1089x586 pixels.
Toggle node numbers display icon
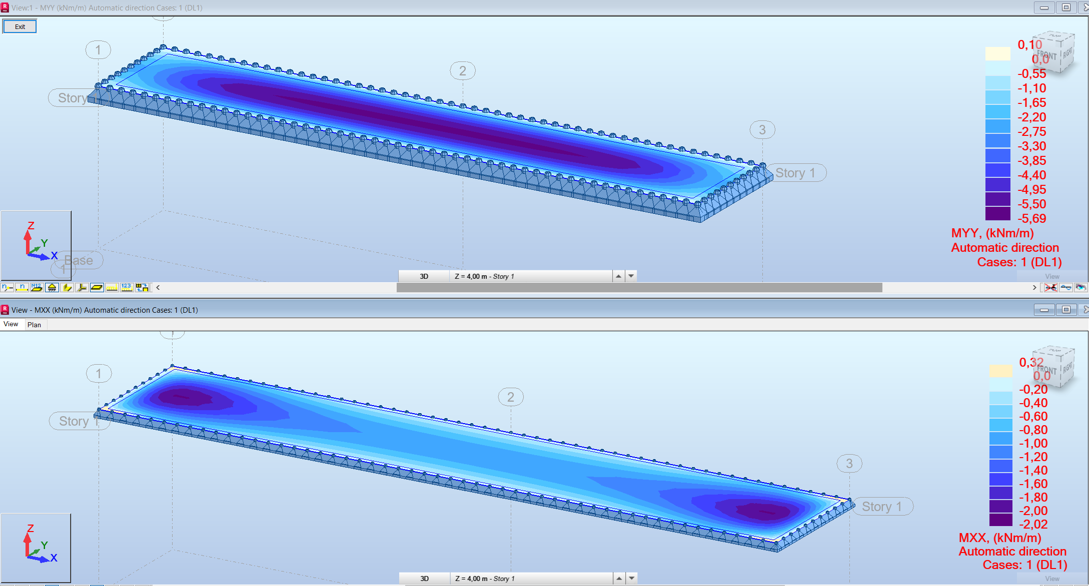click(x=8, y=287)
